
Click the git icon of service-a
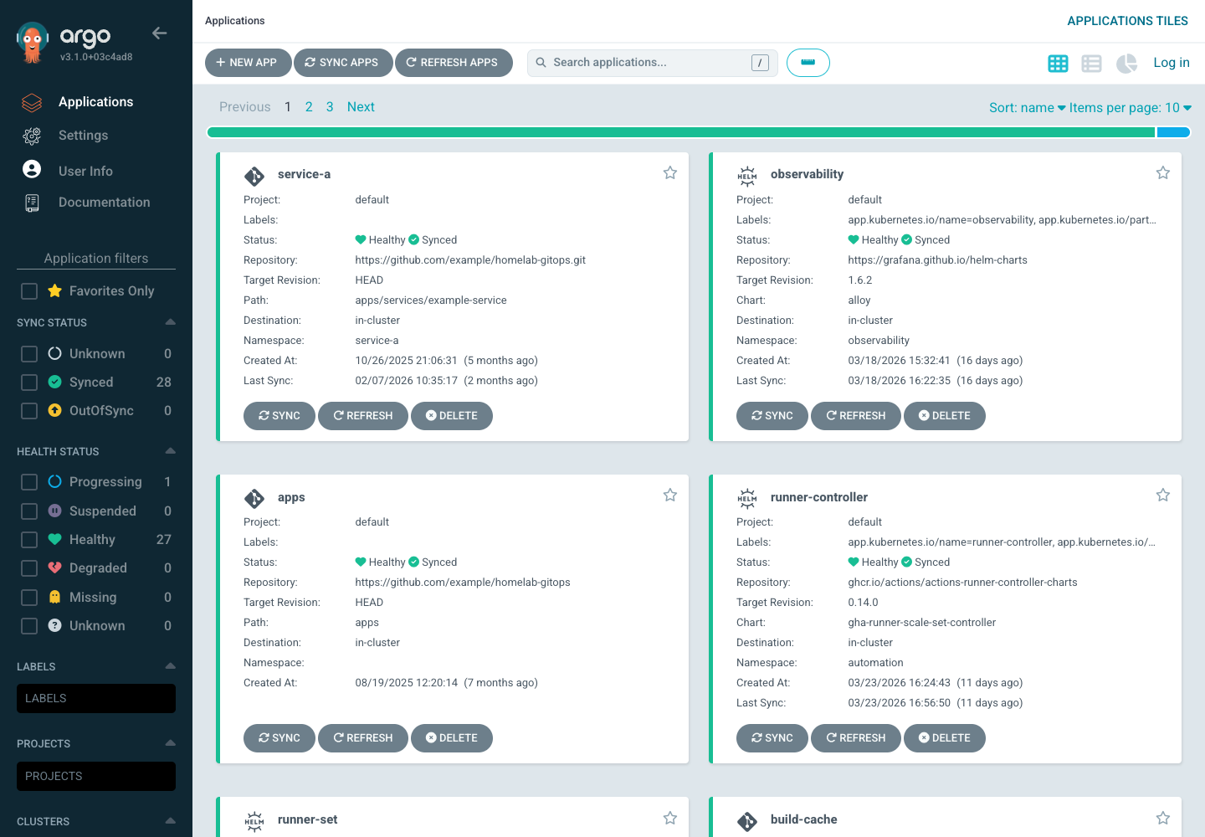tap(254, 176)
